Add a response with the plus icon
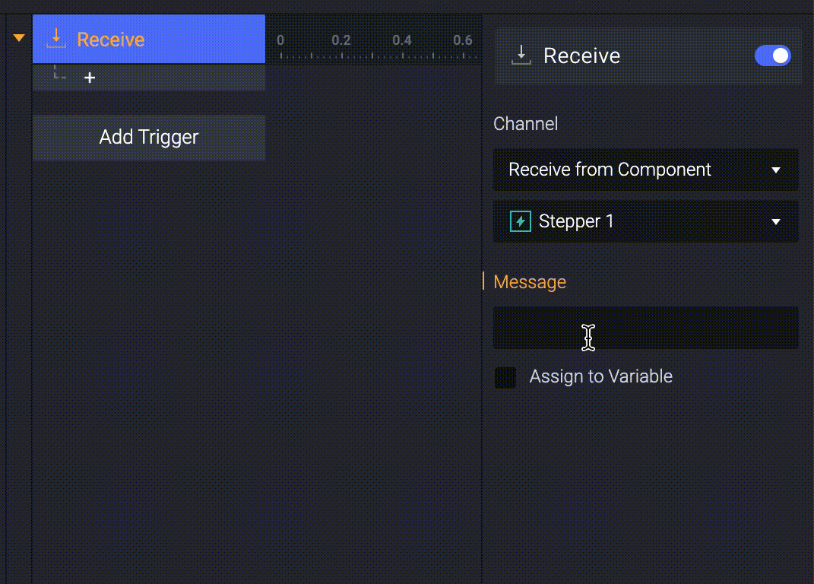814x584 pixels. tap(90, 78)
